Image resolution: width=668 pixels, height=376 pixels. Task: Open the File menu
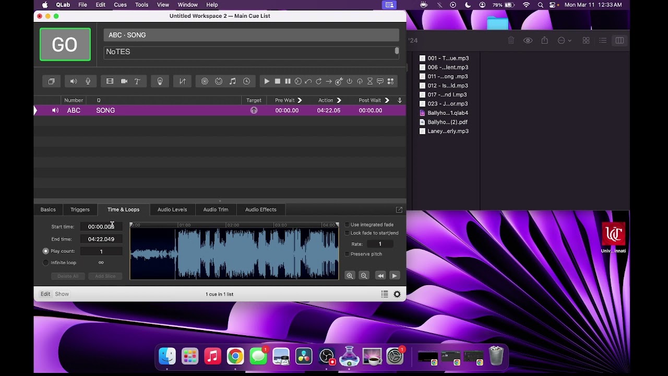click(82, 5)
